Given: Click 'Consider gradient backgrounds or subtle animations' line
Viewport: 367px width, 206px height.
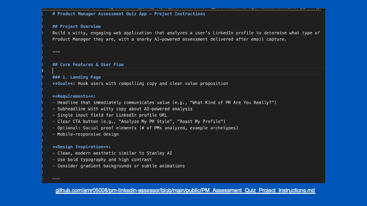Looking at the screenshot, I should coord(118,166).
